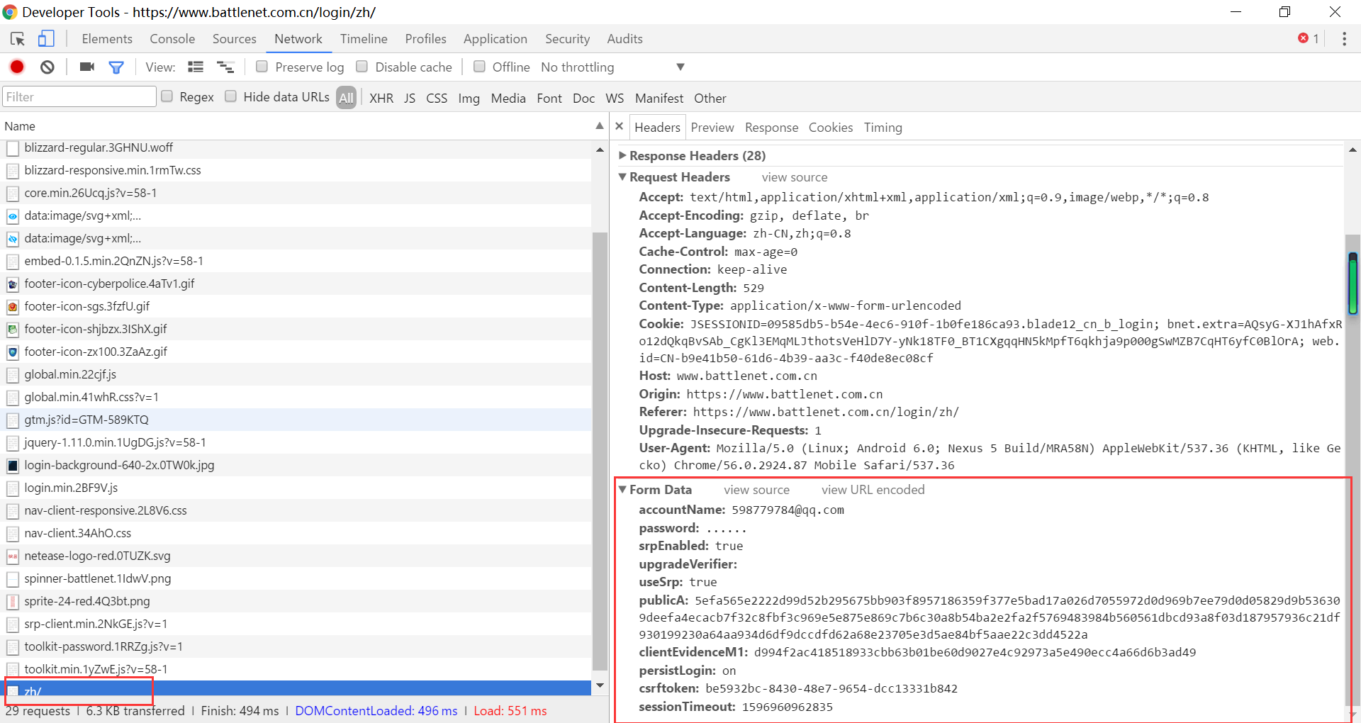1361x723 pixels.
Task: Open the Preview tab of the request
Action: (x=712, y=128)
